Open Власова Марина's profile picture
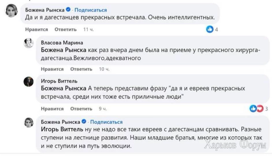The height and width of the screenshot is (156, 272). (x=29, y=43)
